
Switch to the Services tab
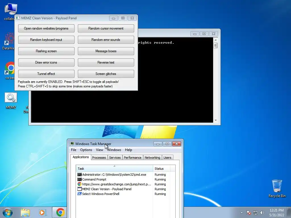tap(115, 157)
